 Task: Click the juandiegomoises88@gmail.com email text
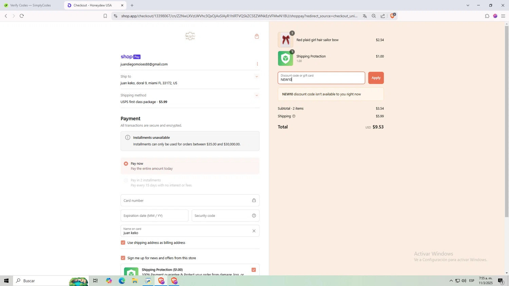click(144, 64)
